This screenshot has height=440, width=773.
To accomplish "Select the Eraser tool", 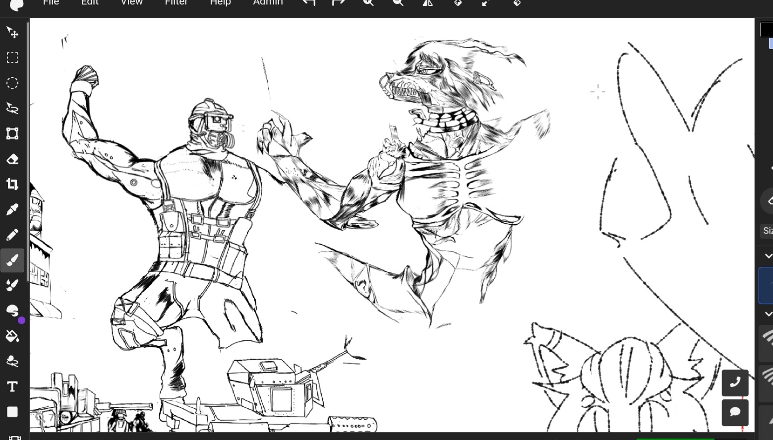I will click(x=12, y=159).
